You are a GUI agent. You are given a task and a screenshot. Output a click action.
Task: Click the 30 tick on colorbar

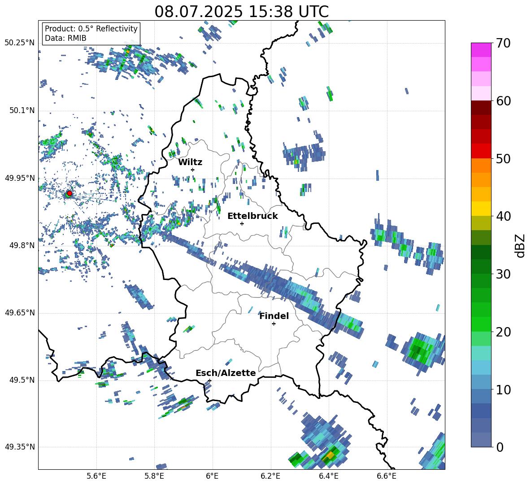click(x=504, y=274)
